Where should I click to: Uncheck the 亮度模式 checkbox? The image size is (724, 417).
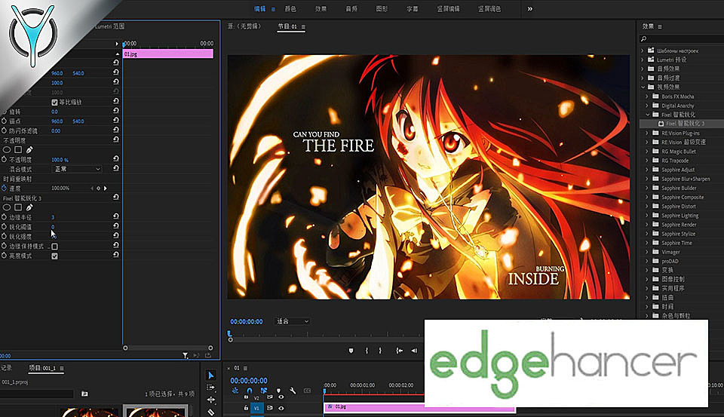[54, 256]
